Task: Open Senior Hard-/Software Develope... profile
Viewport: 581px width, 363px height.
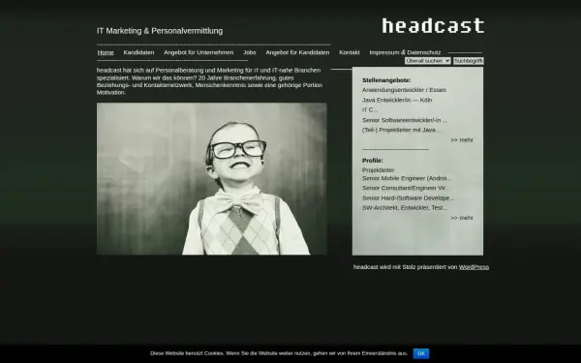Action: tap(409, 198)
